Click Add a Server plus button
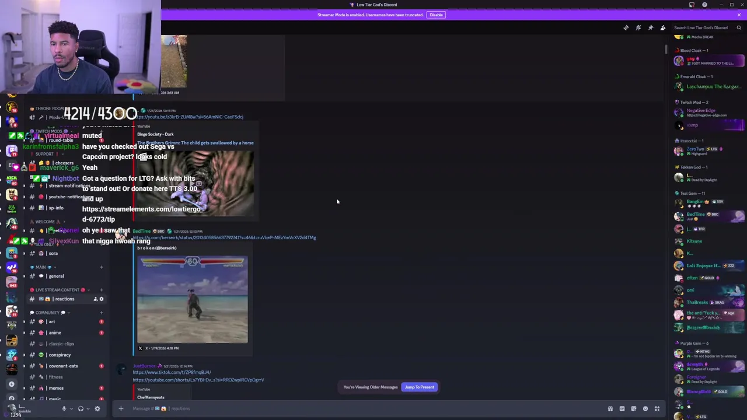747x420 pixels. tap(11, 384)
